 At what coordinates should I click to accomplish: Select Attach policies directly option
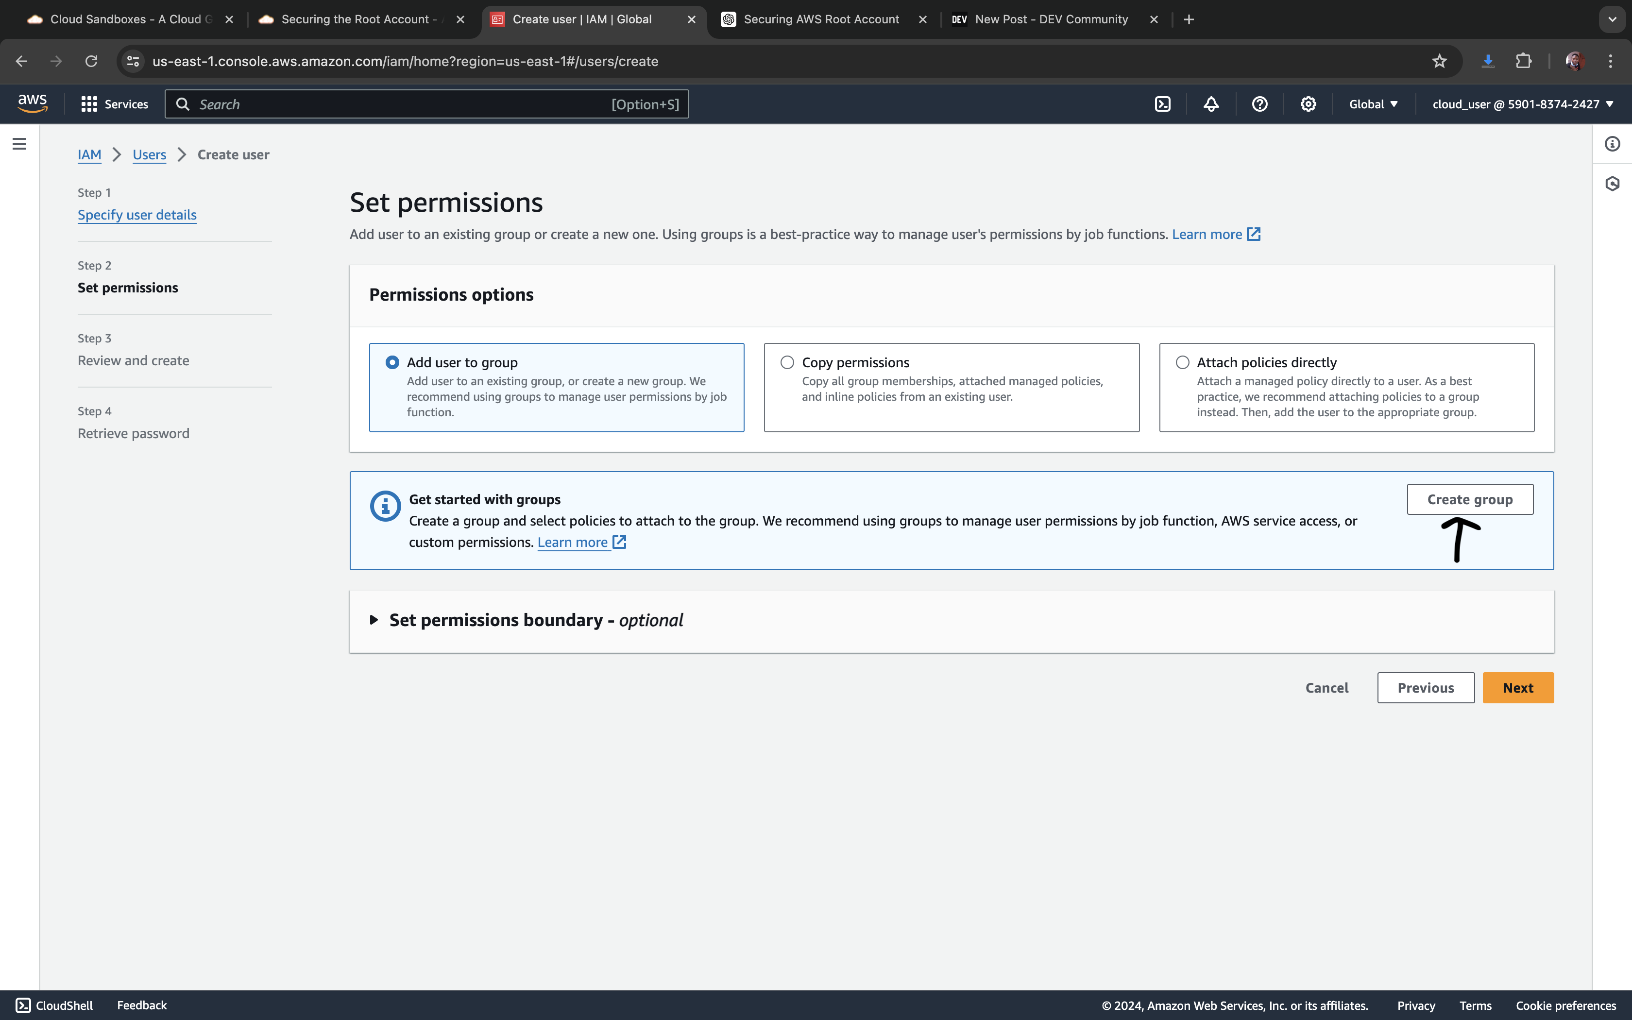(x=1182, y=362)
